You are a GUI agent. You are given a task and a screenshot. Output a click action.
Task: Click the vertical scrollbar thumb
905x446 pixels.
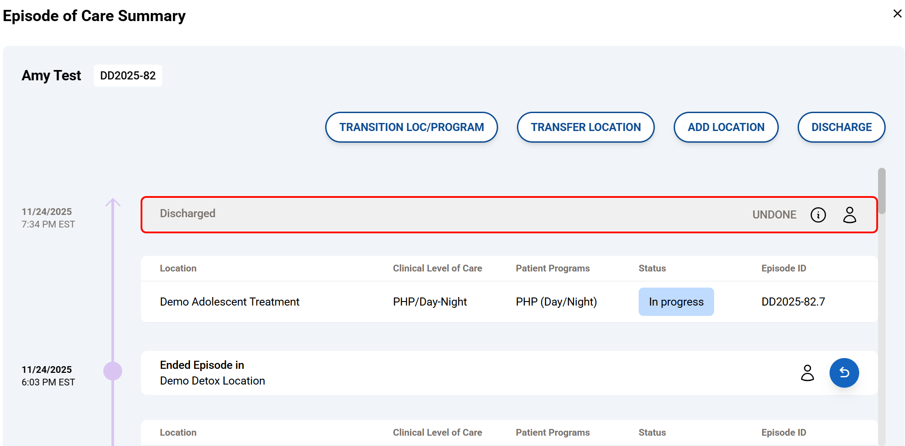tap(882, 191)
